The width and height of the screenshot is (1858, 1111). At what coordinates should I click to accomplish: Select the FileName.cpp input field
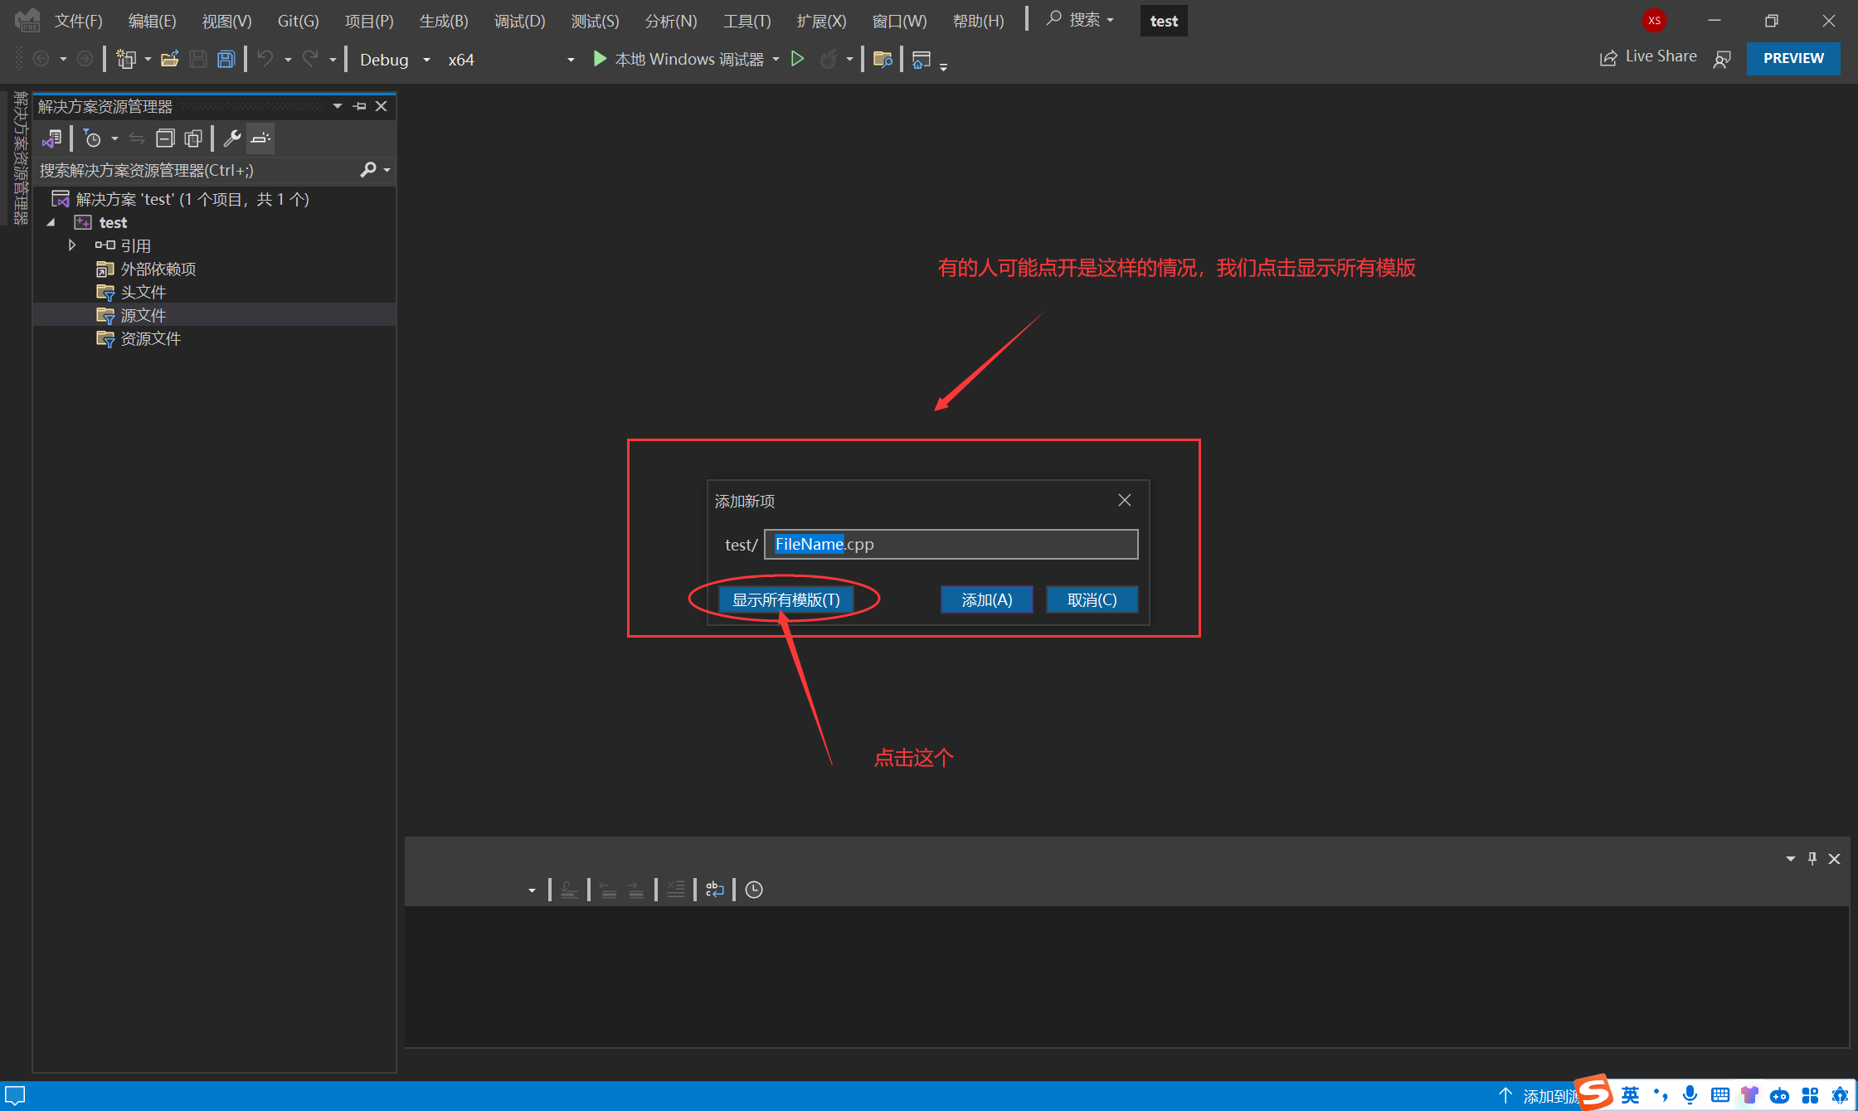tap(948, 544)
